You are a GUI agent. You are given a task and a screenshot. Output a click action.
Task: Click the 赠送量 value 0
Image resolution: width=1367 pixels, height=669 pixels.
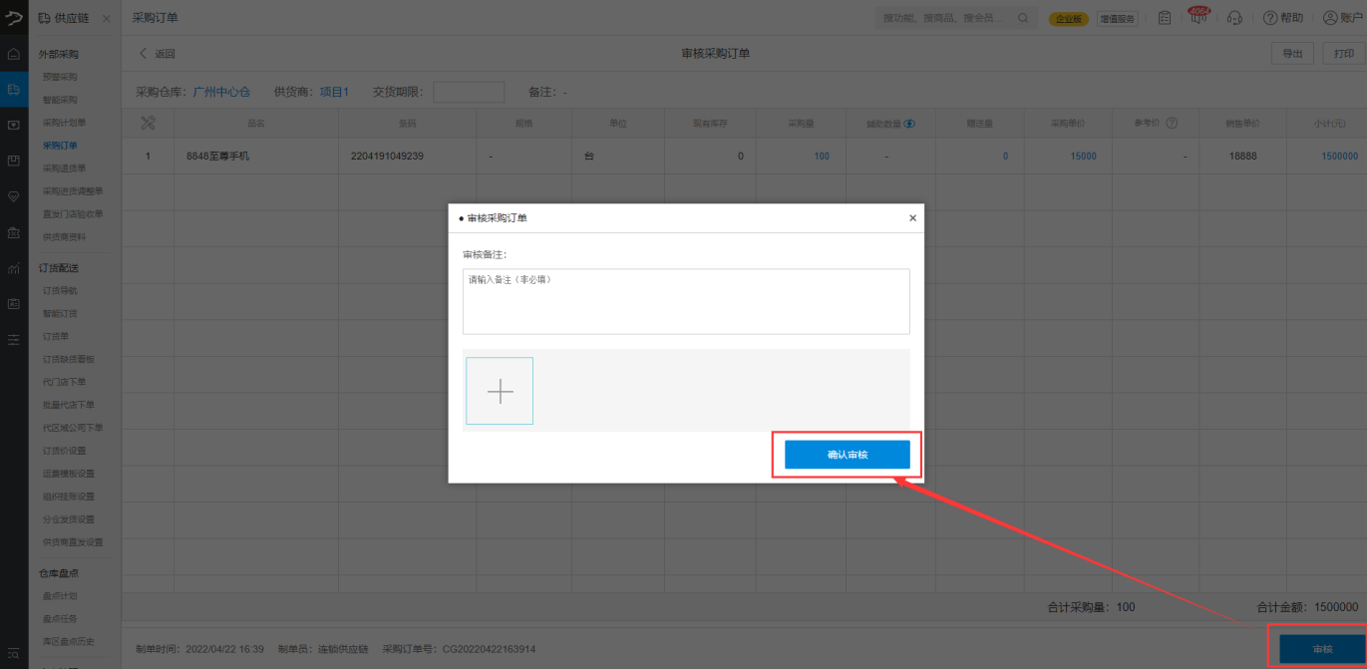(1005, 157)
